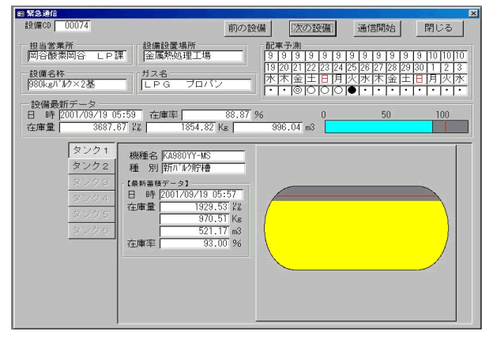
Task: Click the 機種名 field KA980YY-MS
Action: [203, 156]
